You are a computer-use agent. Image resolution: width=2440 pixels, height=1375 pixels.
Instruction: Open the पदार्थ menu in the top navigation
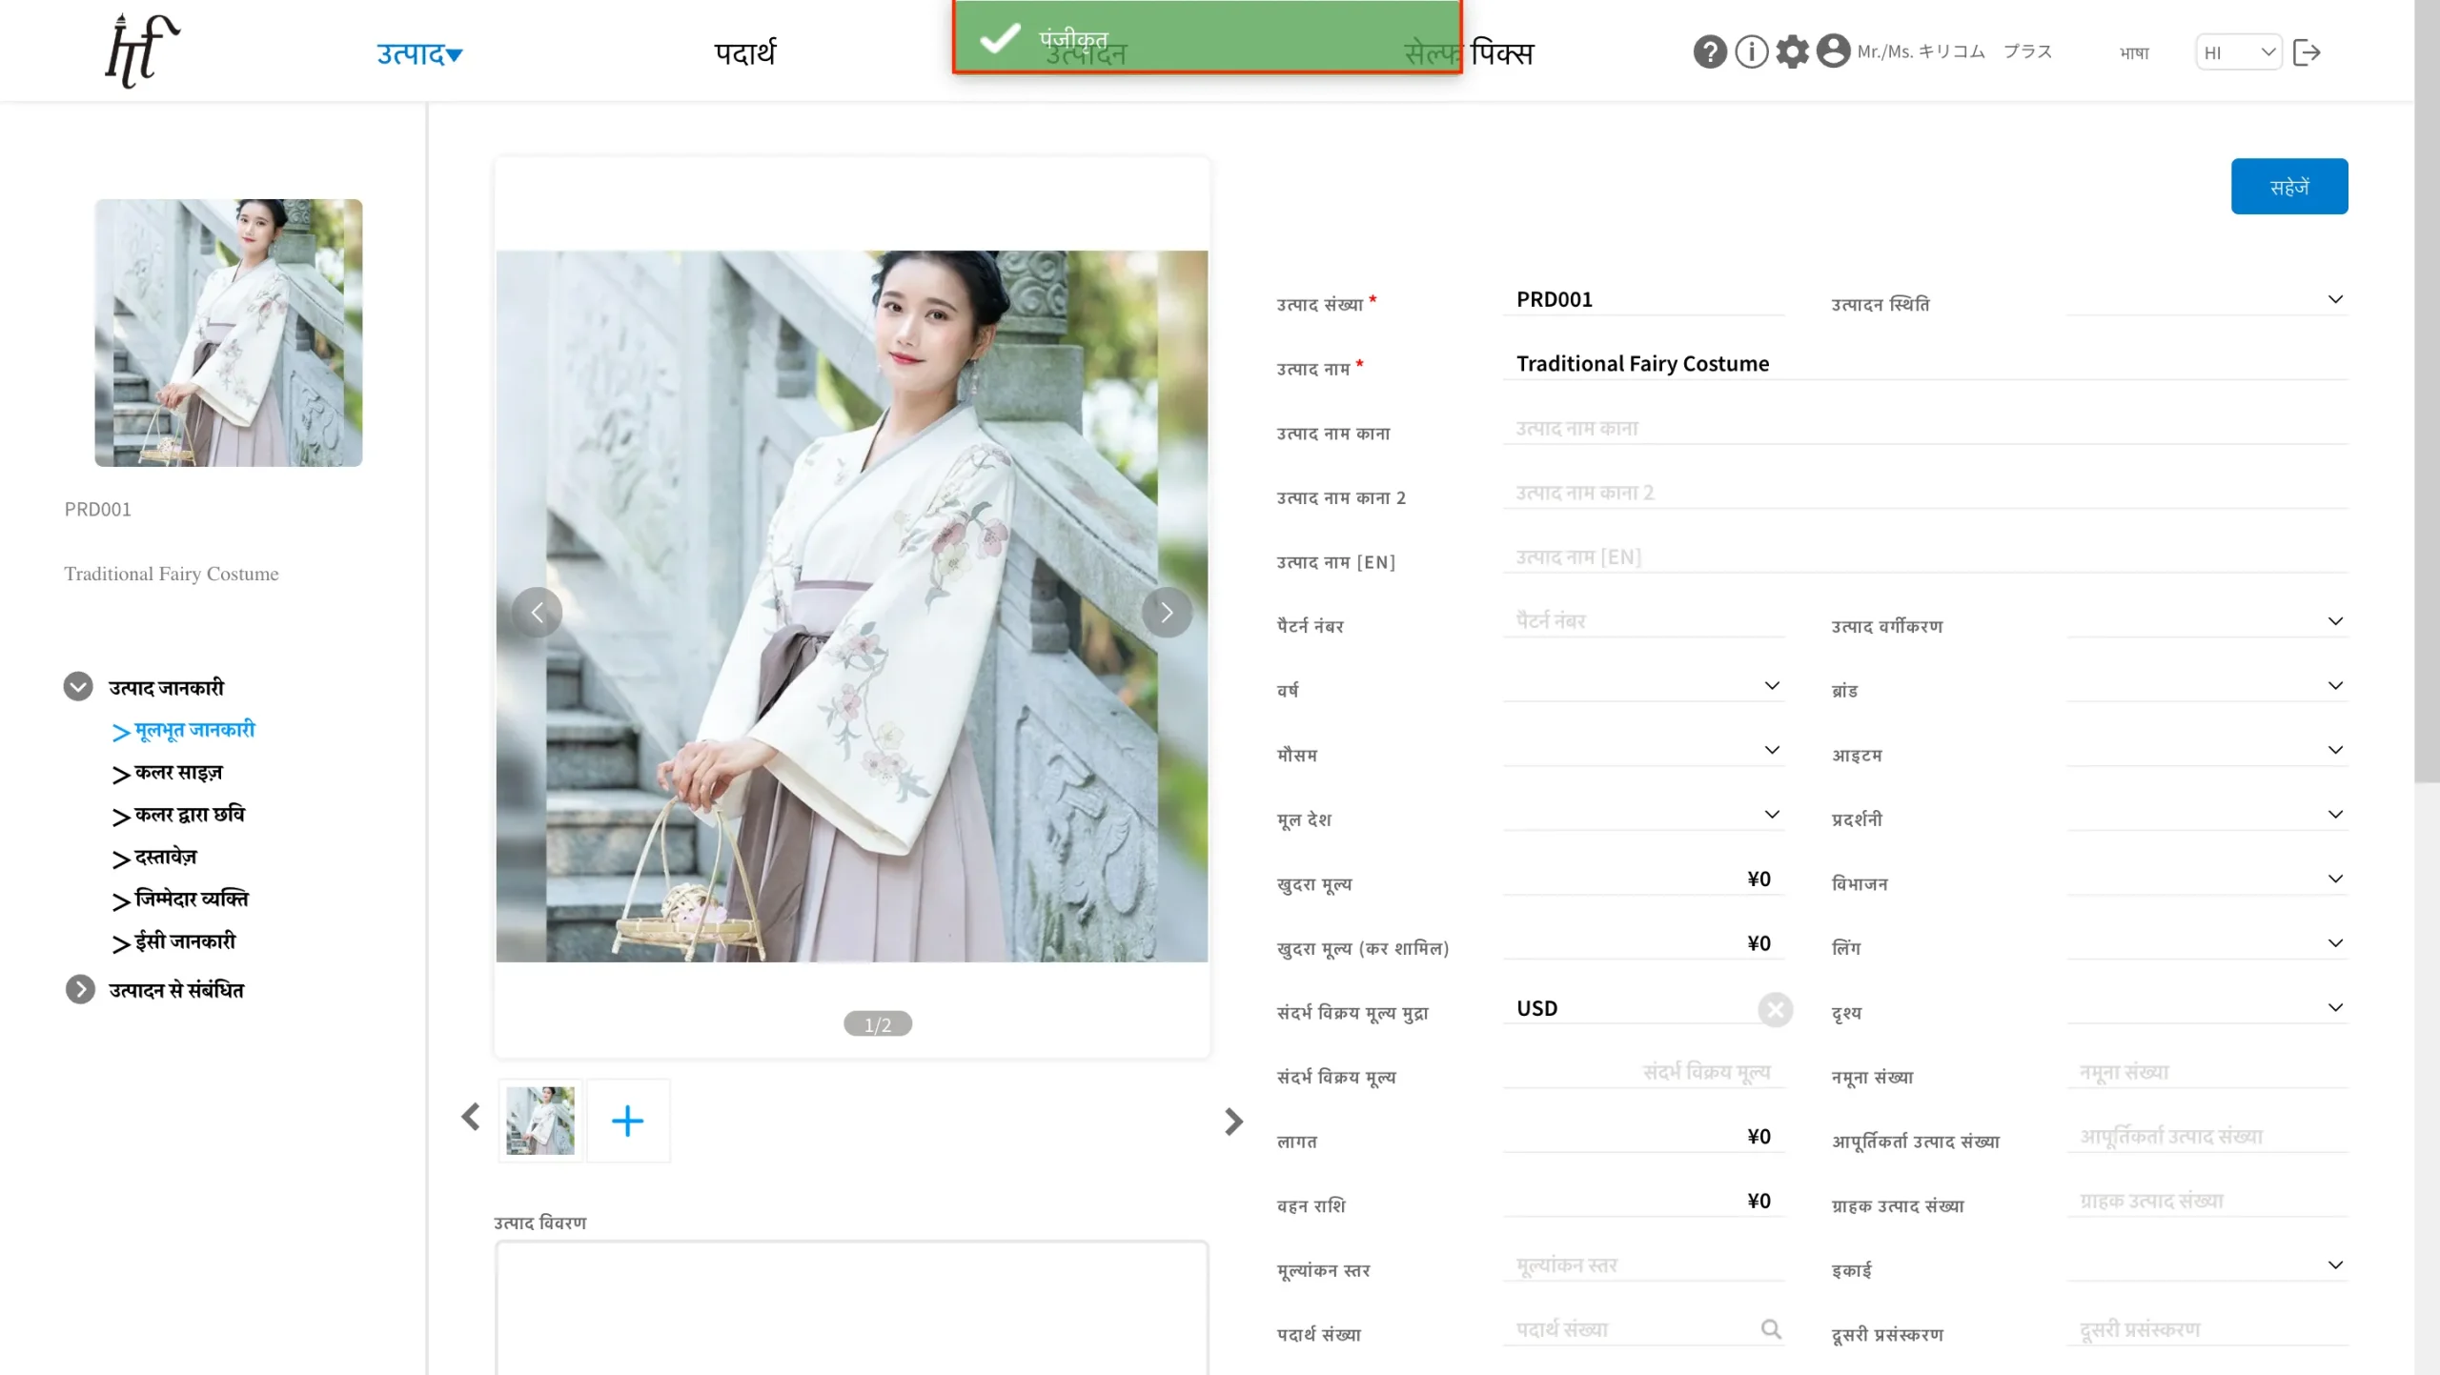[x=745, y=53]
